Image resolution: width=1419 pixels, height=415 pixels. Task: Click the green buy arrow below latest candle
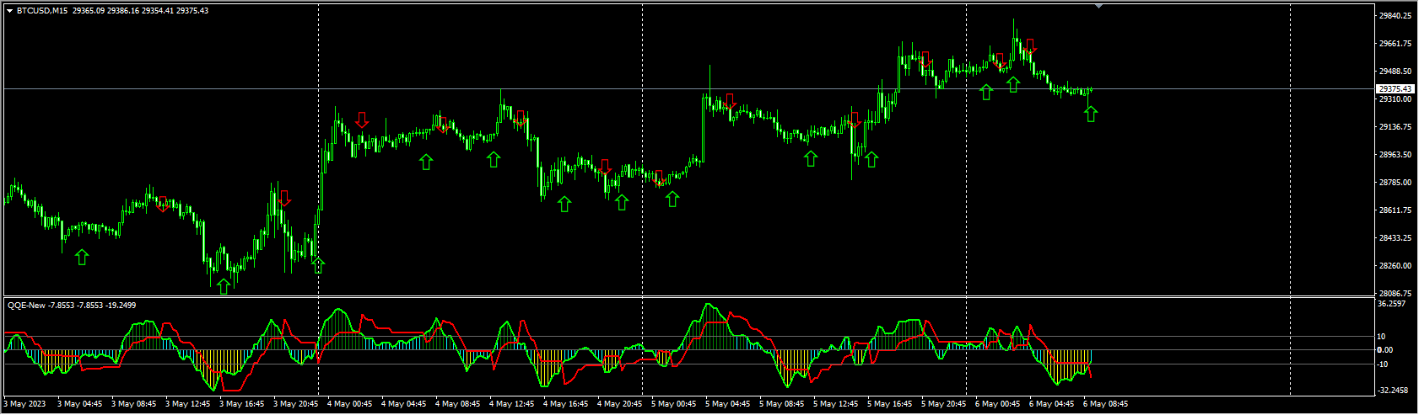coord(1091,114)
